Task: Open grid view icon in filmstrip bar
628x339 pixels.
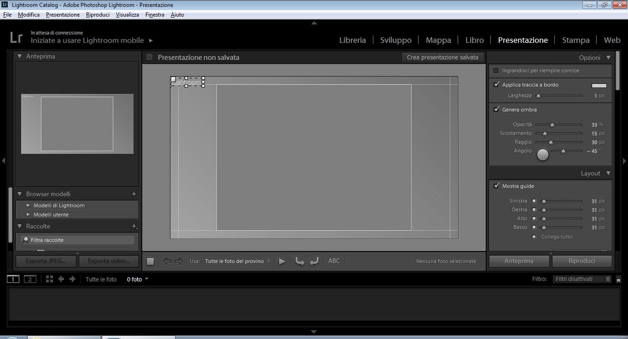Action: (x=49, y=279)
